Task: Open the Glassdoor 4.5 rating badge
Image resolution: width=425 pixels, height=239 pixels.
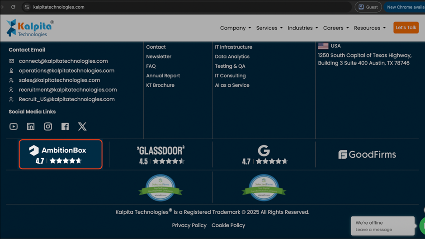Action: (x=161, y=155)
